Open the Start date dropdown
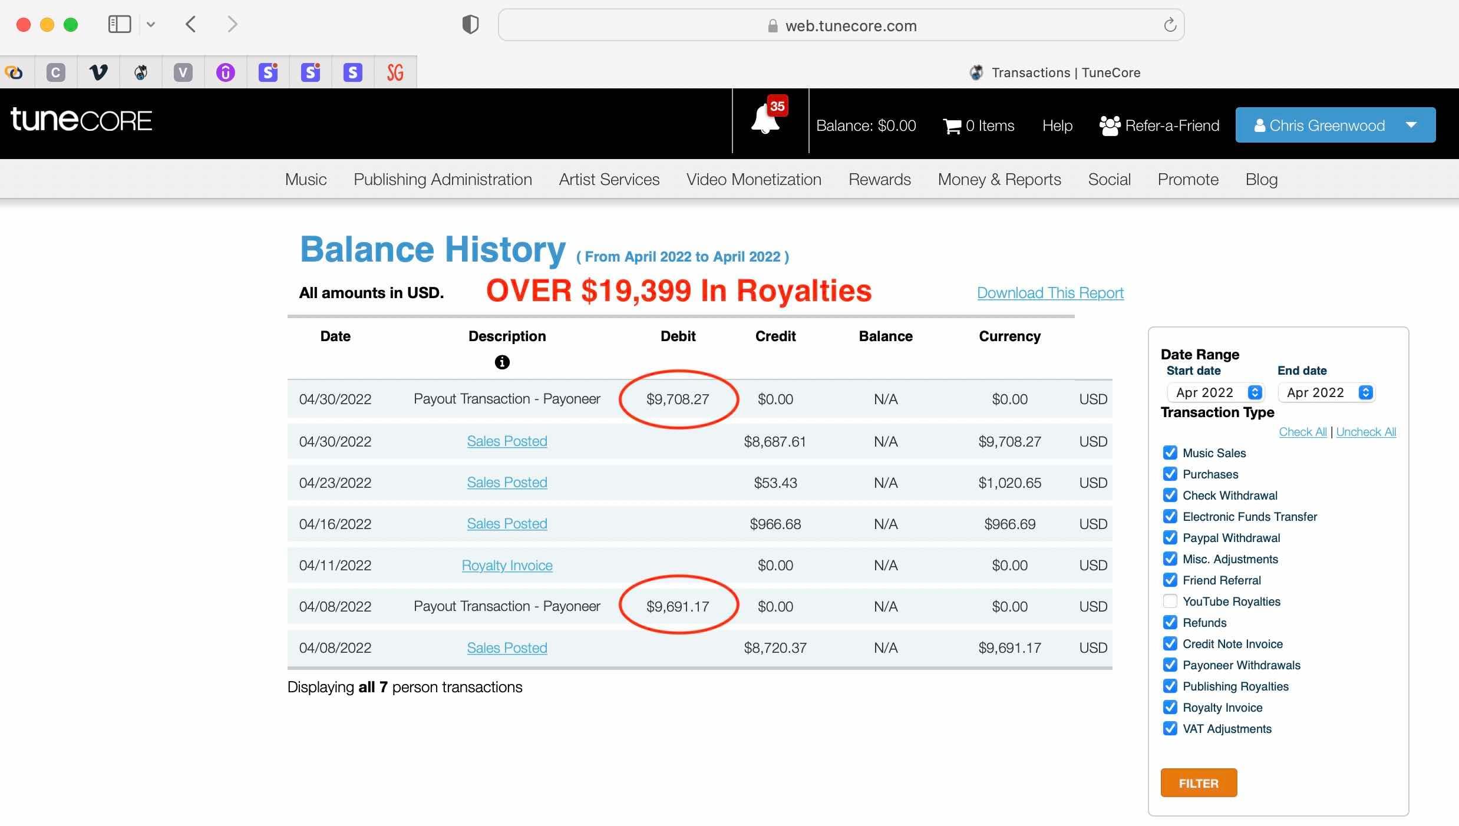 point(1215,392)
